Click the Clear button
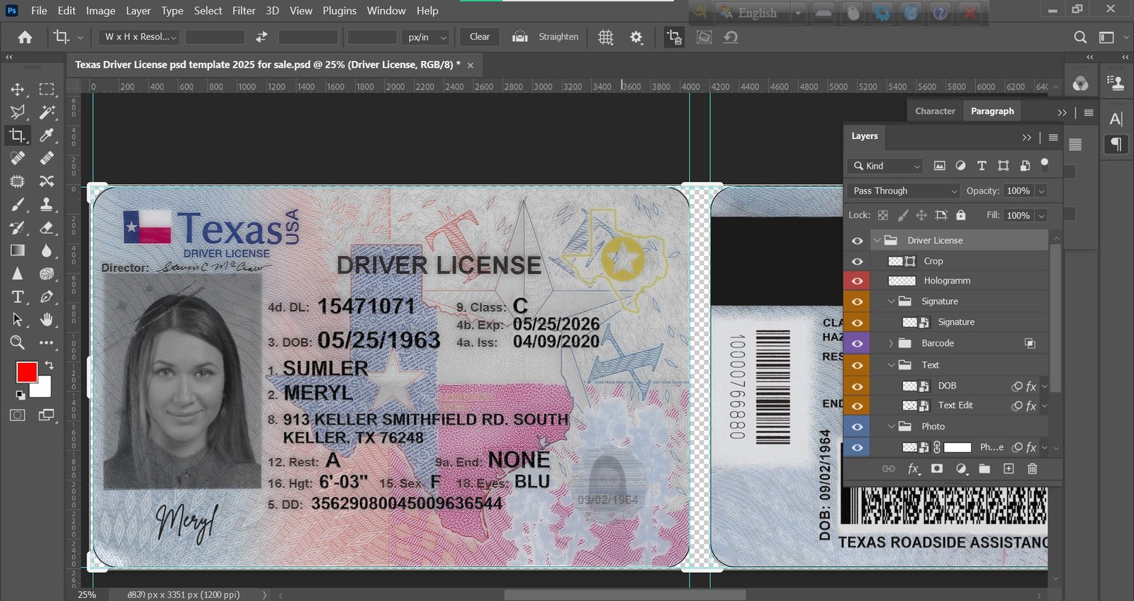The image size is (1134, 601). point(480,37)
